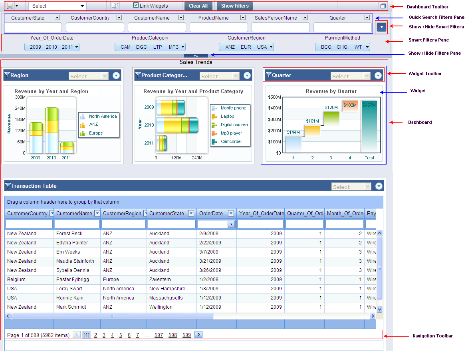The width and height of the screenshot is (466, 351).
Task: Click the Show/Hide Smart Filters arrow button
Action: [382, 27]
